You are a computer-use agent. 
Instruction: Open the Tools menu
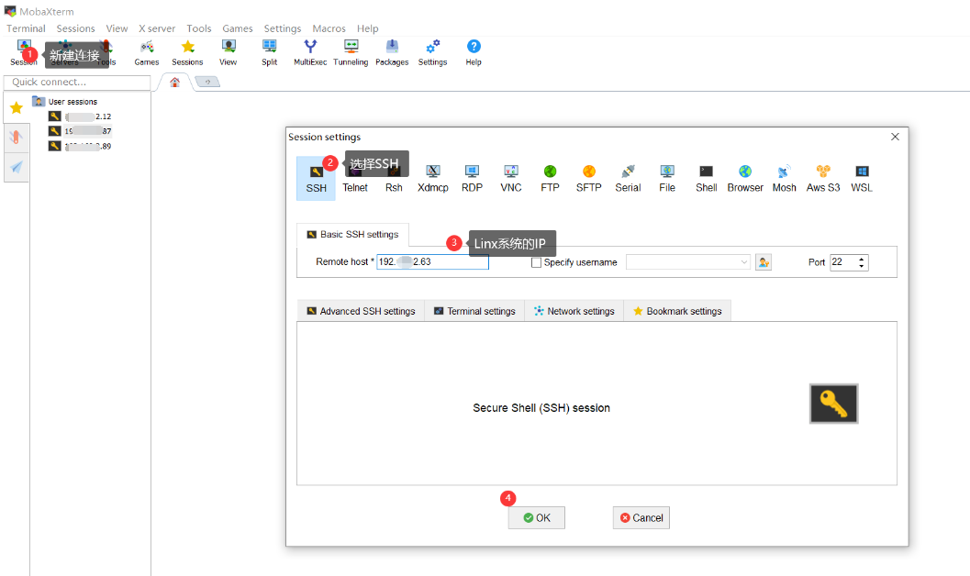pyautogui.click(x=199, y=28)
